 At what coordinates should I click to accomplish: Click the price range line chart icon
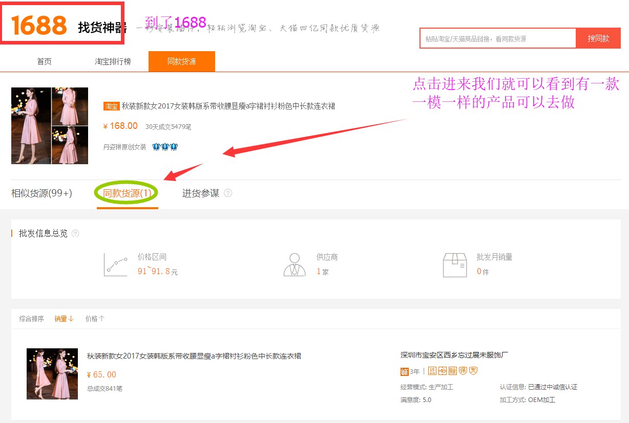point(115,264)
